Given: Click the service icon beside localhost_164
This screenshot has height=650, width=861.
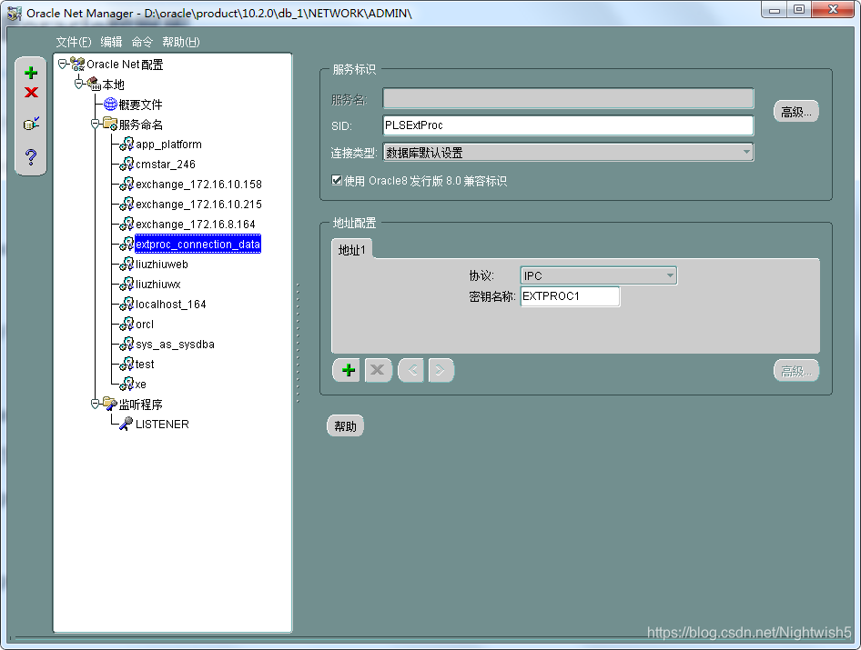Looking at the screenshot, I should 127,304.
